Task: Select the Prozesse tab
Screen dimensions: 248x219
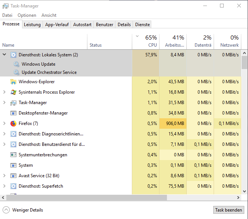Action: (11, 24)
